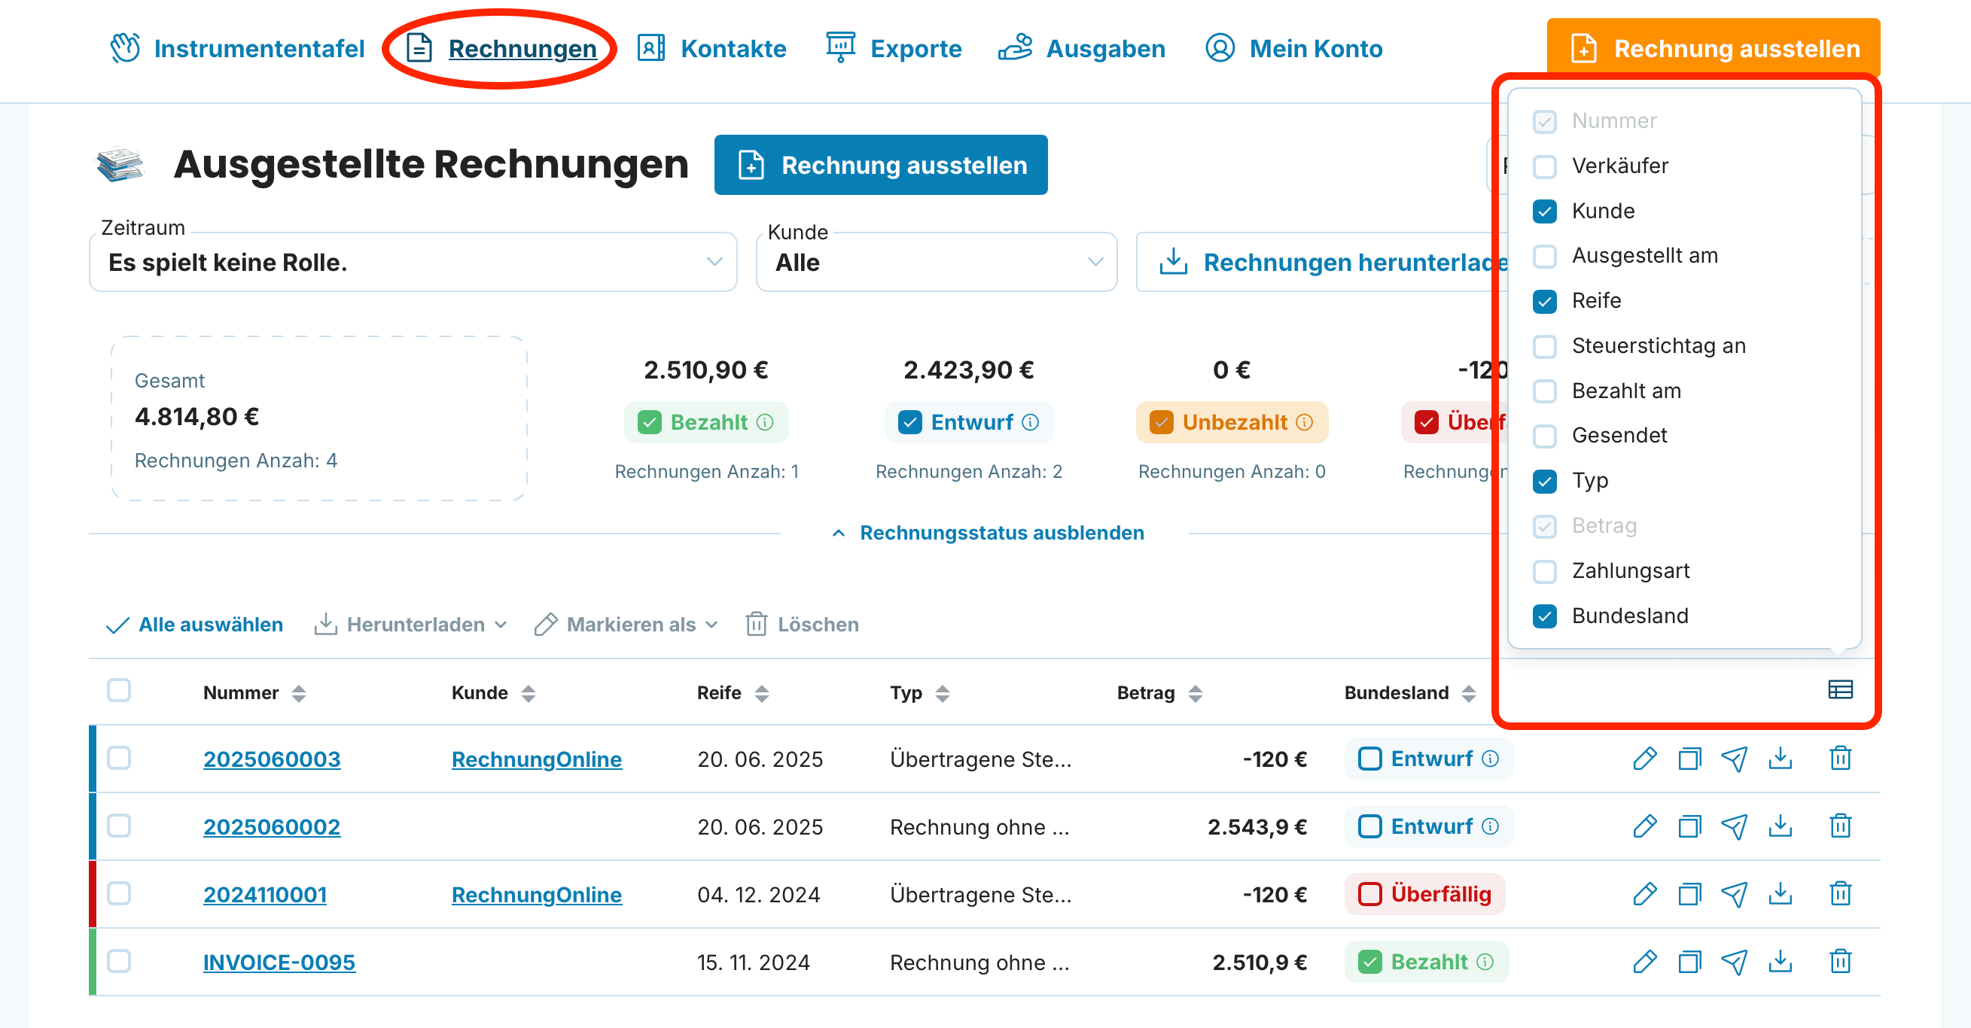This screenshot has width=1971, height=1028.
Task: Click the info icon beside the Unbezahlt summary badge
Action: coord(1305,422)
